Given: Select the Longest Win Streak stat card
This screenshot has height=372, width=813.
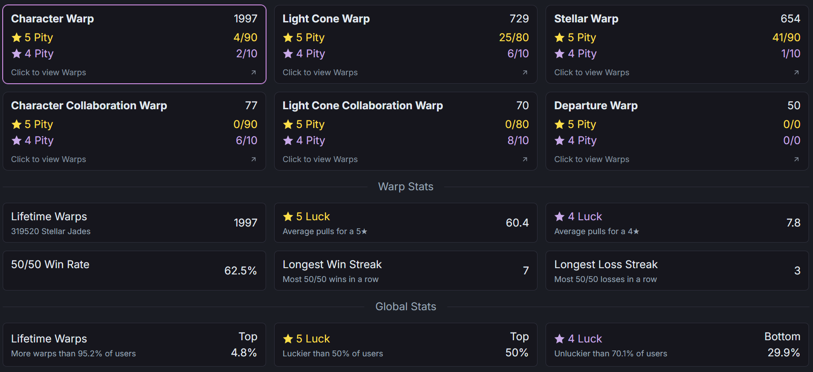Looking at the screenshot, I should 406,270.
